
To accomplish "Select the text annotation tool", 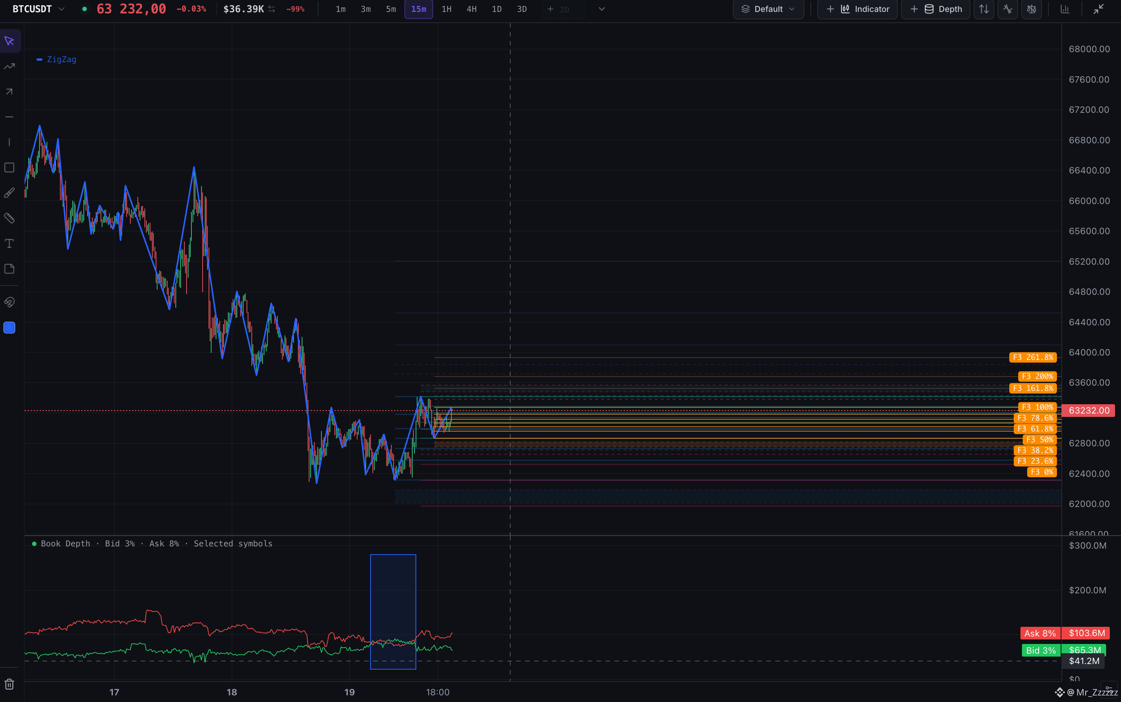I will pos(9,243).
